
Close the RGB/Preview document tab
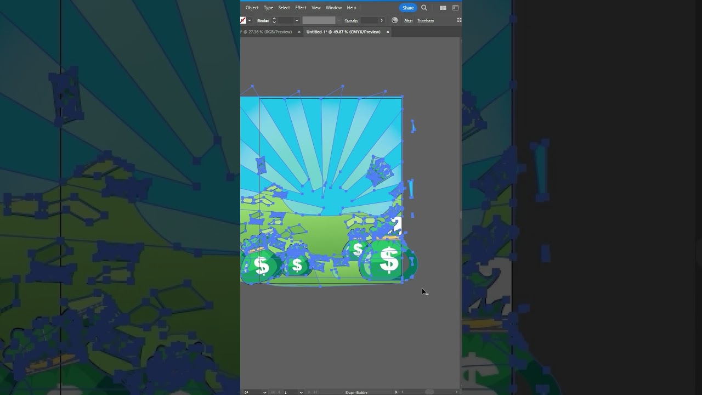tap(299, 32)
